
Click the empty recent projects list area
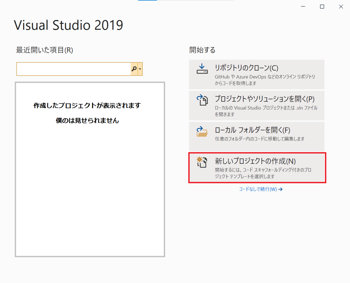(x=90, y=189)
